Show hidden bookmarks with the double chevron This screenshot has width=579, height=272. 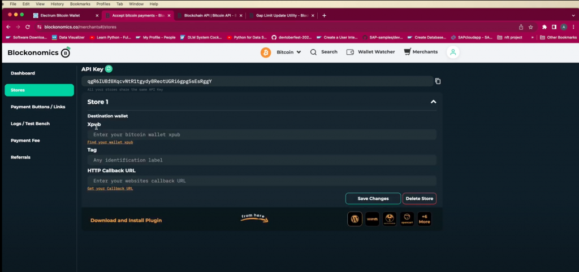(532, 37)
